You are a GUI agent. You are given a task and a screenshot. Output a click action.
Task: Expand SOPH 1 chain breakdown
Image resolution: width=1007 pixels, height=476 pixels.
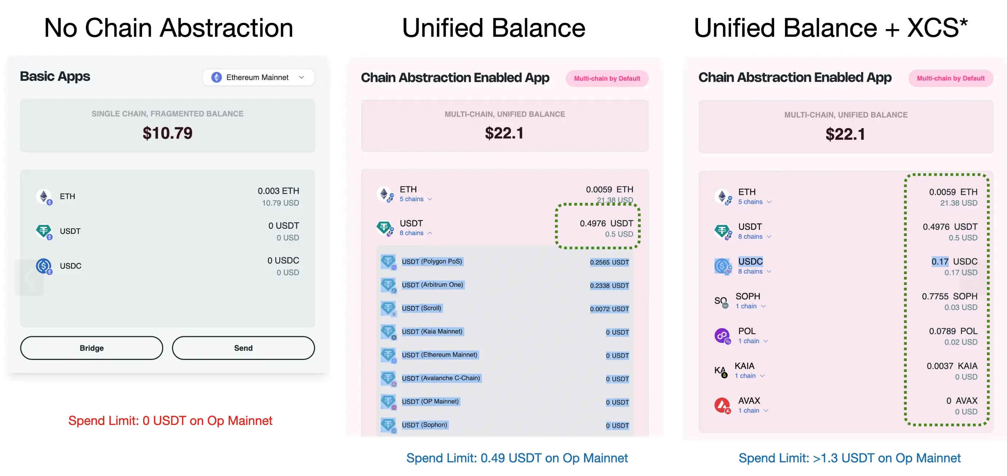pyautogui.click(x=750, y=306)
